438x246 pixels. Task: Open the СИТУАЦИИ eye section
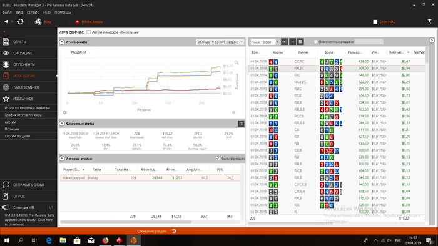[29, 53]
